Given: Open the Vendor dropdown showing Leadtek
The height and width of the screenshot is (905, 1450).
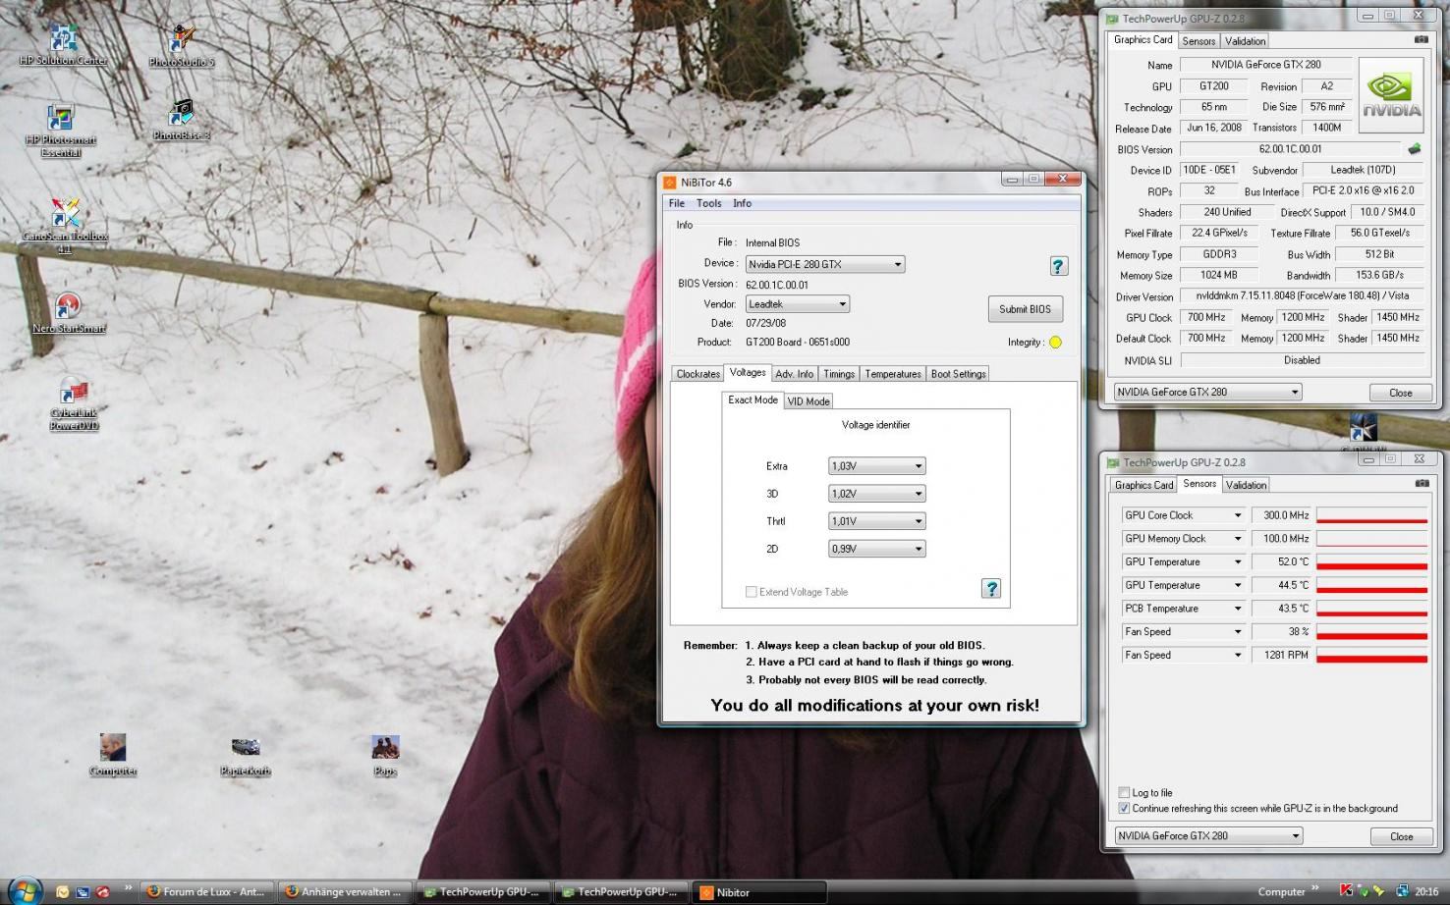Looking at the screenshot, I should (798, 304).
